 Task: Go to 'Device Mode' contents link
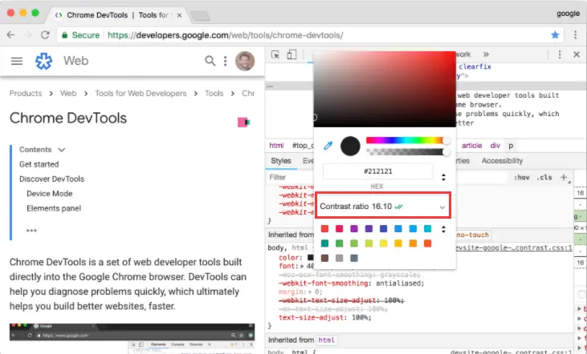click(50, 194)
